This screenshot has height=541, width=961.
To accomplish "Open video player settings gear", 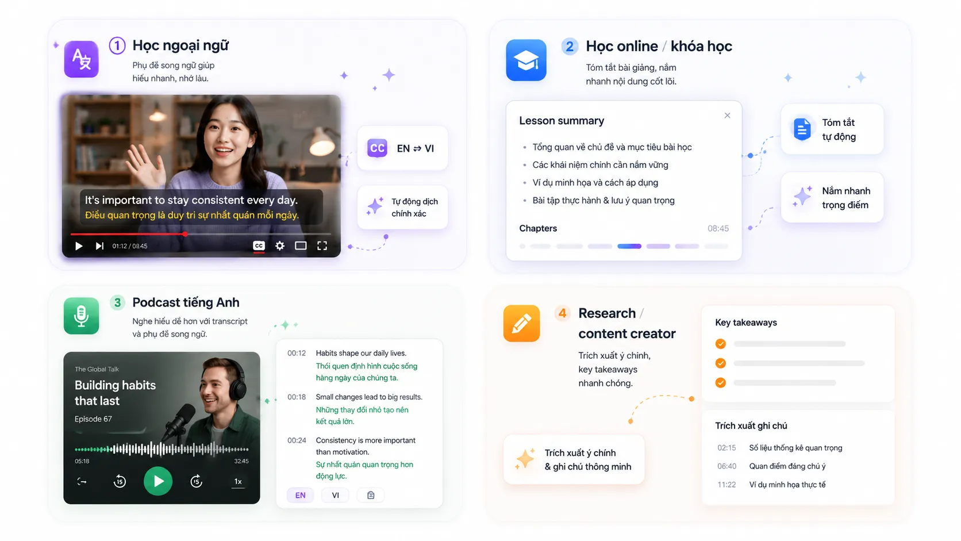I will [x=280, y=246].
